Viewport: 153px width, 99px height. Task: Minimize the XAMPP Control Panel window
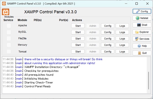[x=126, y=4]
